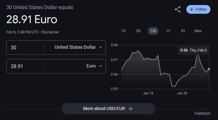Focus the euro amount field showing 28.91

tap(25, 66)
